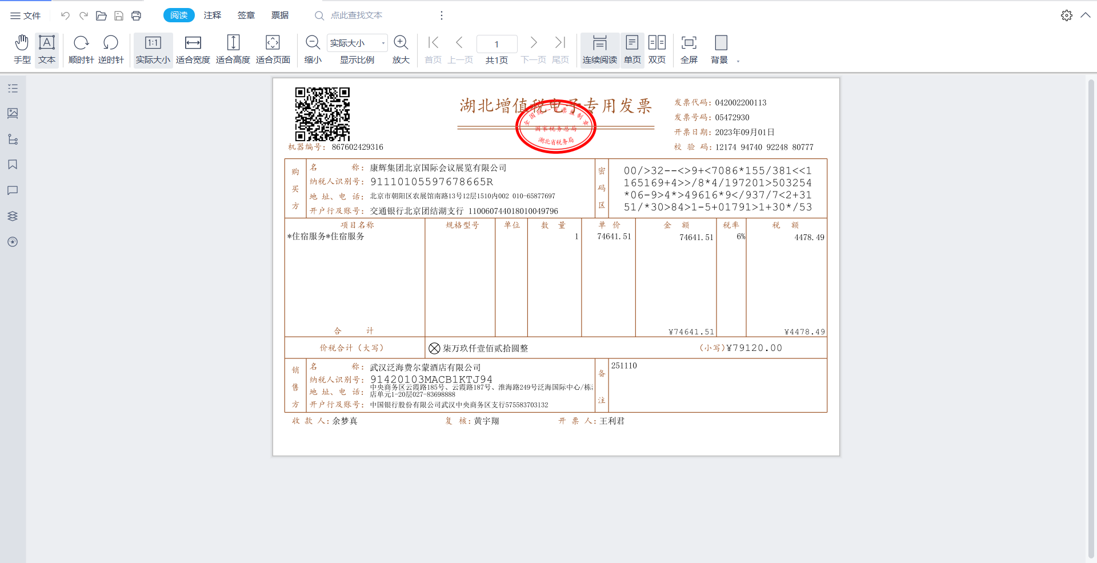The height and width of the screenshot is (563, 1097).
Task: Rotate page counterclockwise (逆时针)
Action: tap(111, 49)
